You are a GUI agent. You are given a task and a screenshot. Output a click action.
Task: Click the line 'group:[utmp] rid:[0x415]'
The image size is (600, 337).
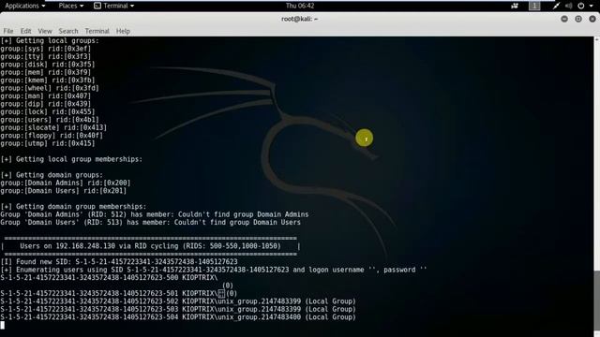(48, 143)
